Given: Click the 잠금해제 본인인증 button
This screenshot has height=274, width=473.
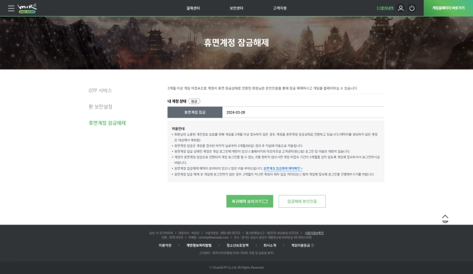Looking at the screenshot, I should click(302, 201).
